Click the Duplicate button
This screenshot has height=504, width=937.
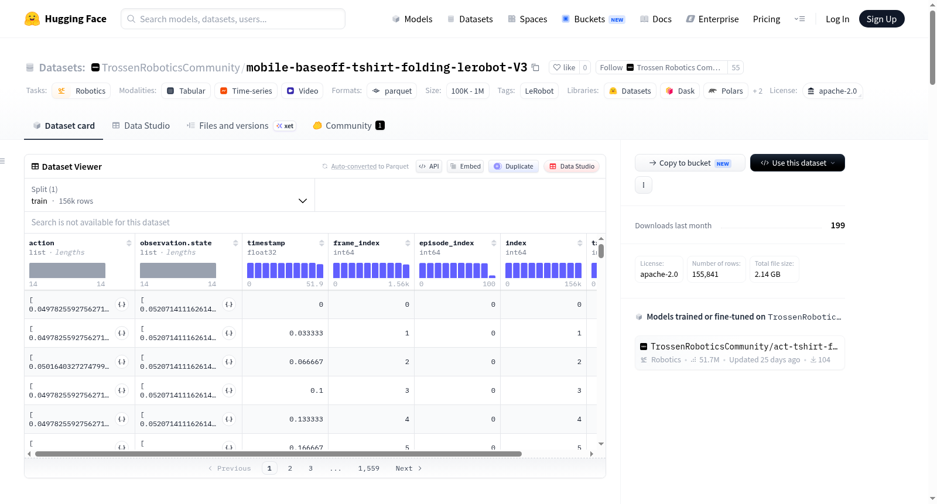tap(514, 166)
